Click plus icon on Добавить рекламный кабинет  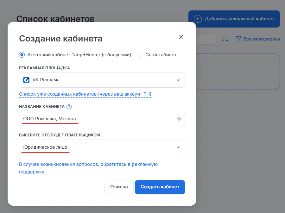coord(198,19)
